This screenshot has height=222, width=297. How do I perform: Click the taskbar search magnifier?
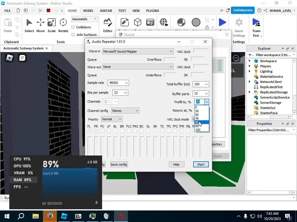coord(21,216)
